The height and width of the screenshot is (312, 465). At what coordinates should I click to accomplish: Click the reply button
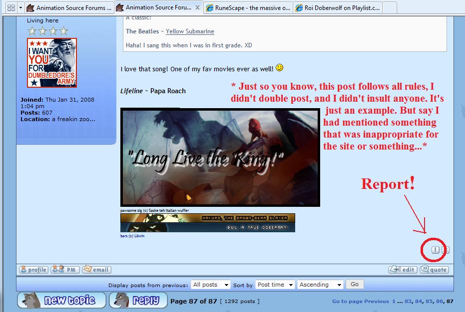[x=138, y=300]
